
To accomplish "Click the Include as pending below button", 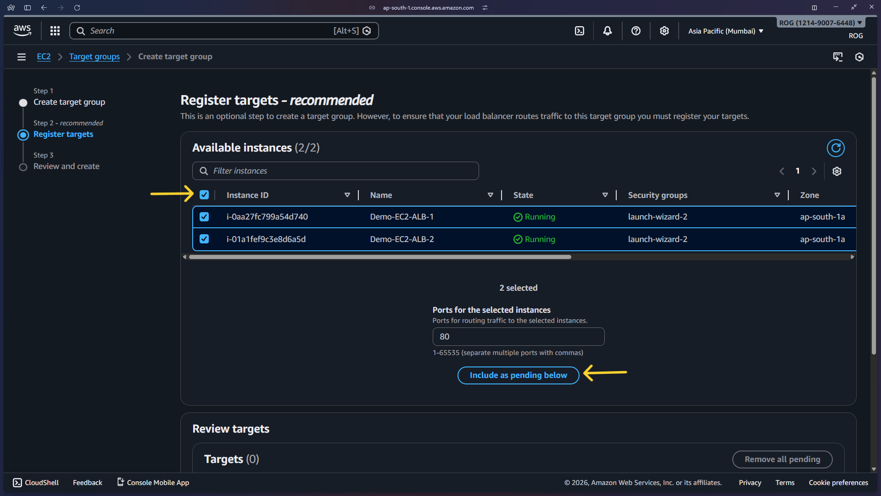I will tap(518, 375).
